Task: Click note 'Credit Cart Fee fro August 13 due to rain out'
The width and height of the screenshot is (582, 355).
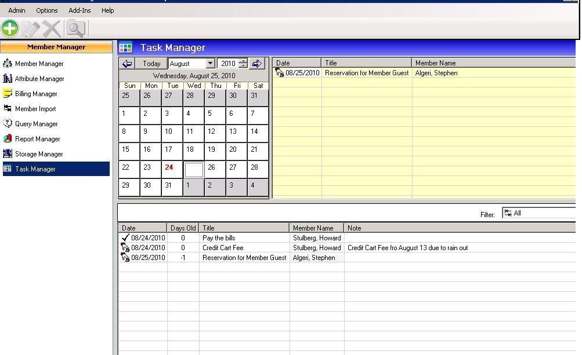Action: click(x=407, y=247)
